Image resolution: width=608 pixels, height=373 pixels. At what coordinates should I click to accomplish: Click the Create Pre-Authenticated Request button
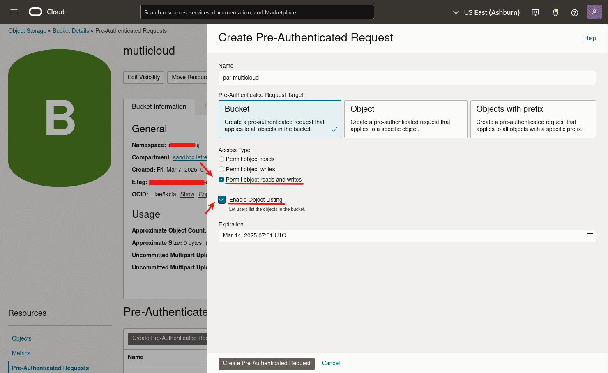(267, 364)
